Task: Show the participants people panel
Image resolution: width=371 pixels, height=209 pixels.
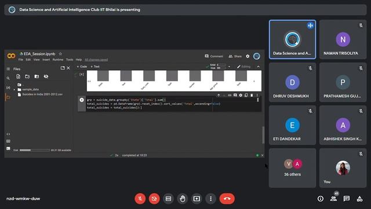Action: (x=334, y=199)
